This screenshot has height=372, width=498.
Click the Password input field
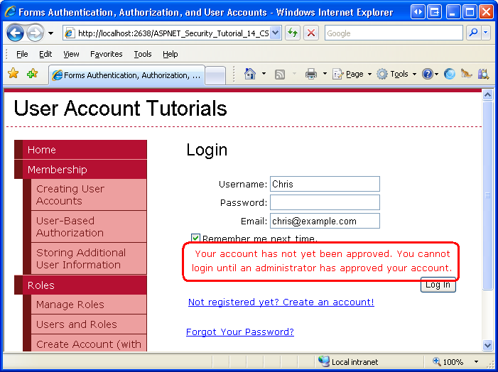(325, 202)
